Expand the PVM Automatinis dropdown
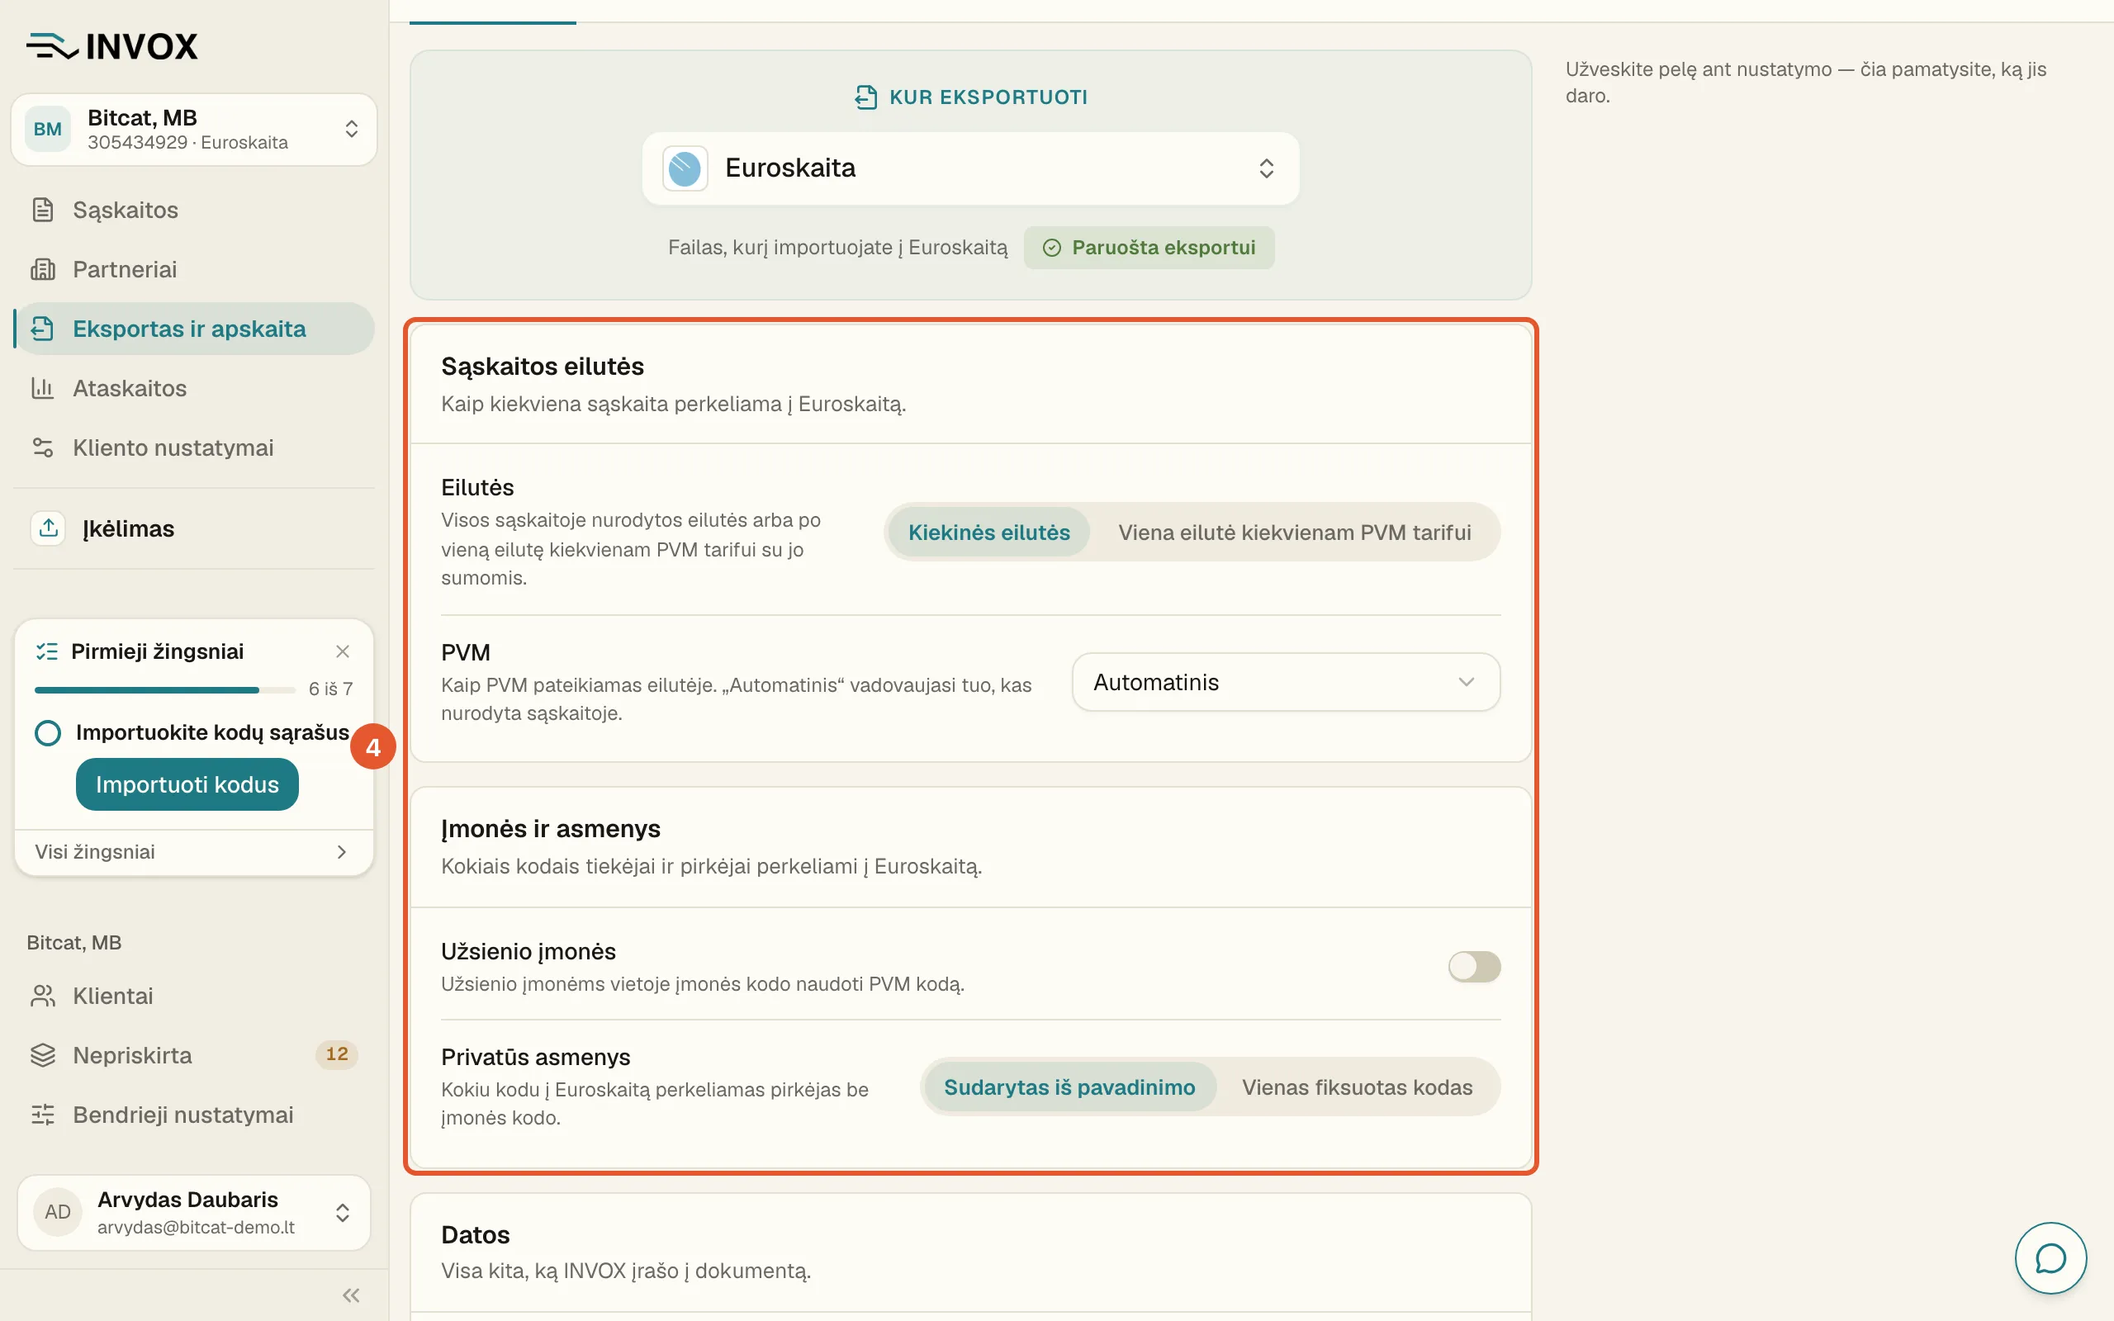The width and height of the screenshot is (2114, 1321). click(x=1285, y=681)
